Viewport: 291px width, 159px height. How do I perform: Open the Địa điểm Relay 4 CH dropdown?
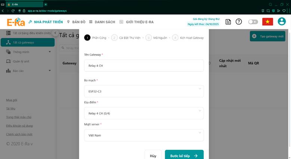[x=144, y=113]
